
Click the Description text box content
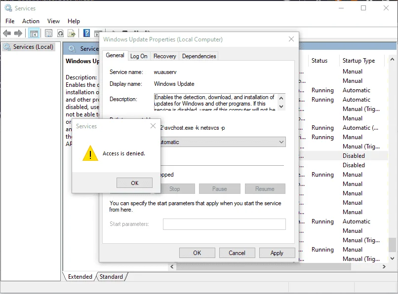pos(215,102)
